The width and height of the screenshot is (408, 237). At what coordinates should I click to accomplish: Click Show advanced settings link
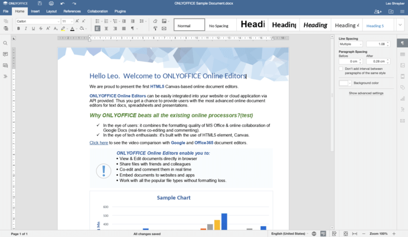(x=366, y=93)
